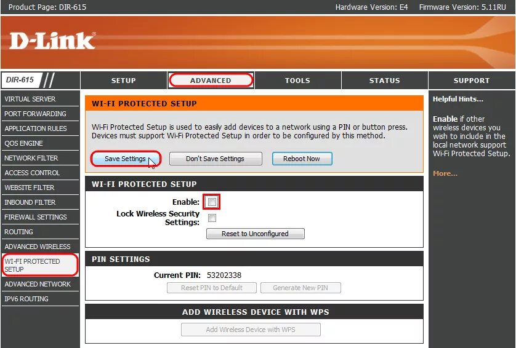The width and height of the screenshot is (516, 348).
Task: Click the Hardware Version E4 text
Action: click(371, 7)
